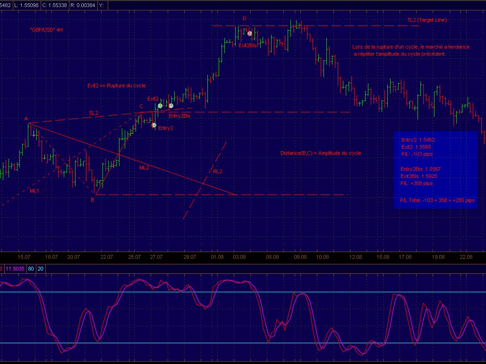The width and height of the screenshot is (486, 364).
Task: Click the 'Exit2Bis: 1.5925' line
Action: coord(419,176)
